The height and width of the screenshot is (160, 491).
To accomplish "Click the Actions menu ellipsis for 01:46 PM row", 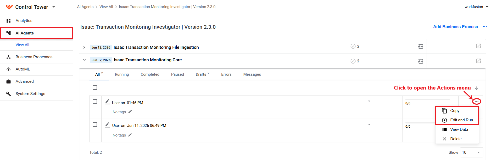I will 477,101.
